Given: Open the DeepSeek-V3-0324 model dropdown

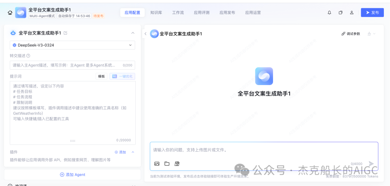Looking at the screenshot, I should coord(72,45).
